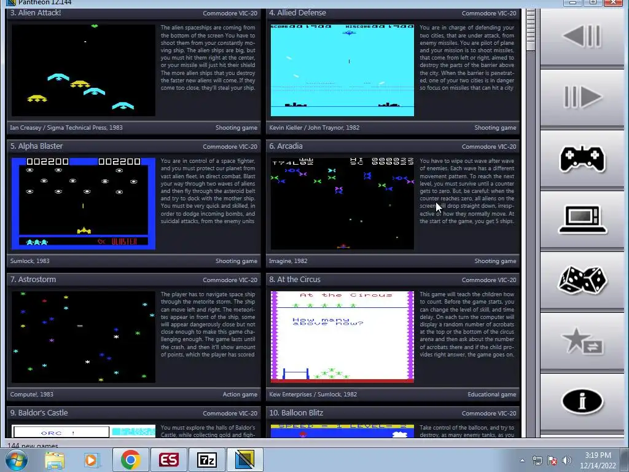Click 'Shooting game' genre on Arcadia card
Image resolution: width=629 pixels, height=472 pixels.
(495, 261)
